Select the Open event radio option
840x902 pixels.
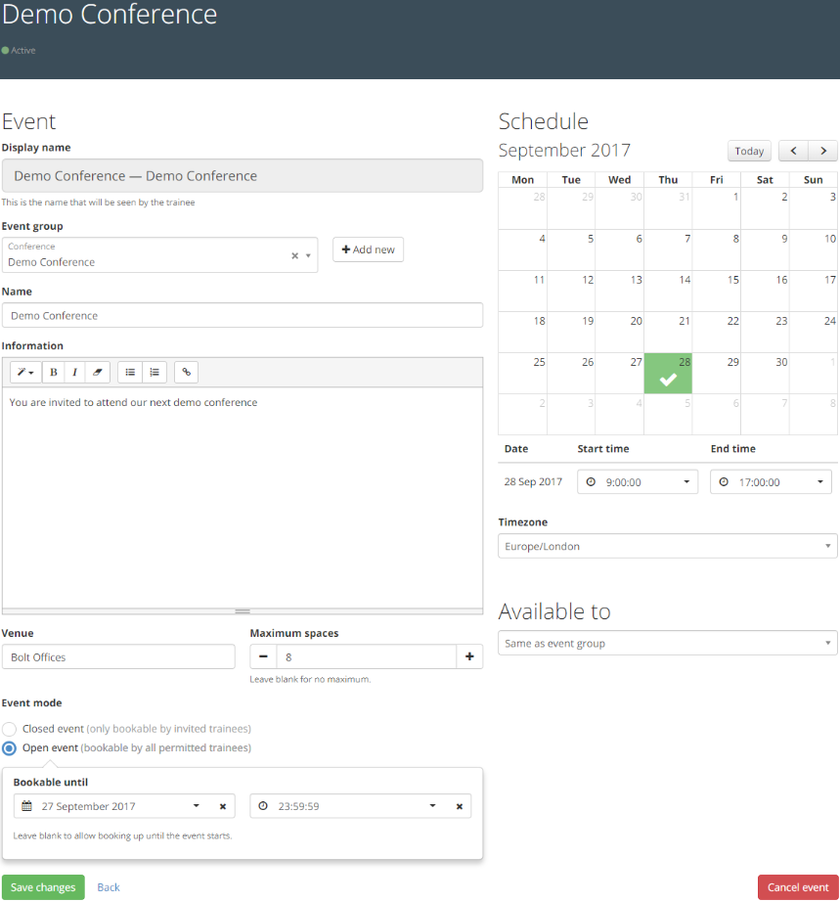coord(9,747)
